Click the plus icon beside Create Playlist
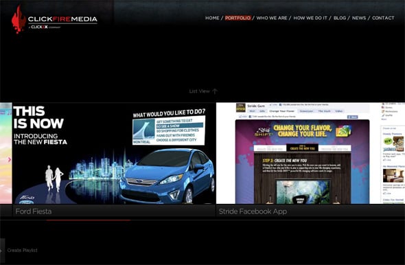Image resolution: width=405 pixels, height=265 pixels. click(1, 251)
